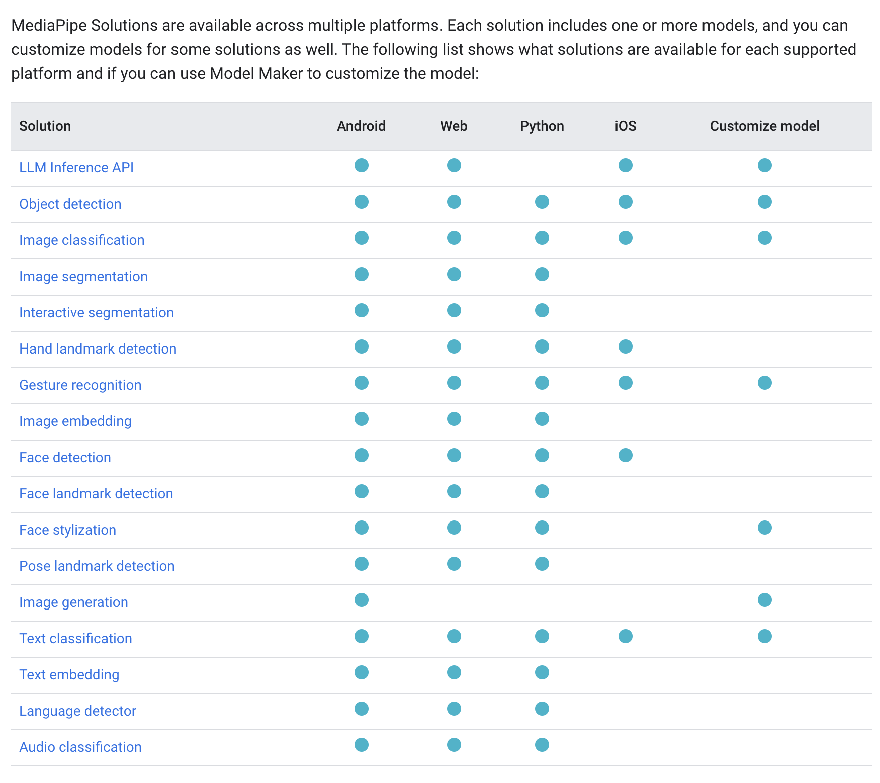Open the LLM Inference API link
The width and height of the screenshot is (880, 783).
pos(76,167)
